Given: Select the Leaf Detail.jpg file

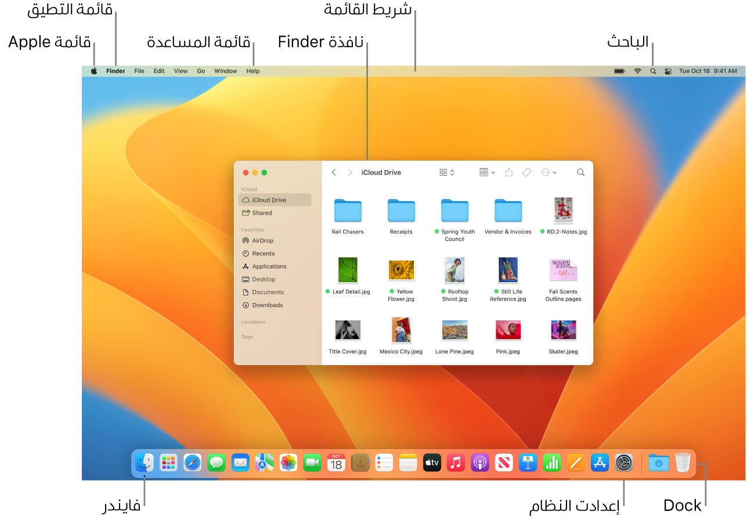Looking at the screenshot, I should click(348, 276).
